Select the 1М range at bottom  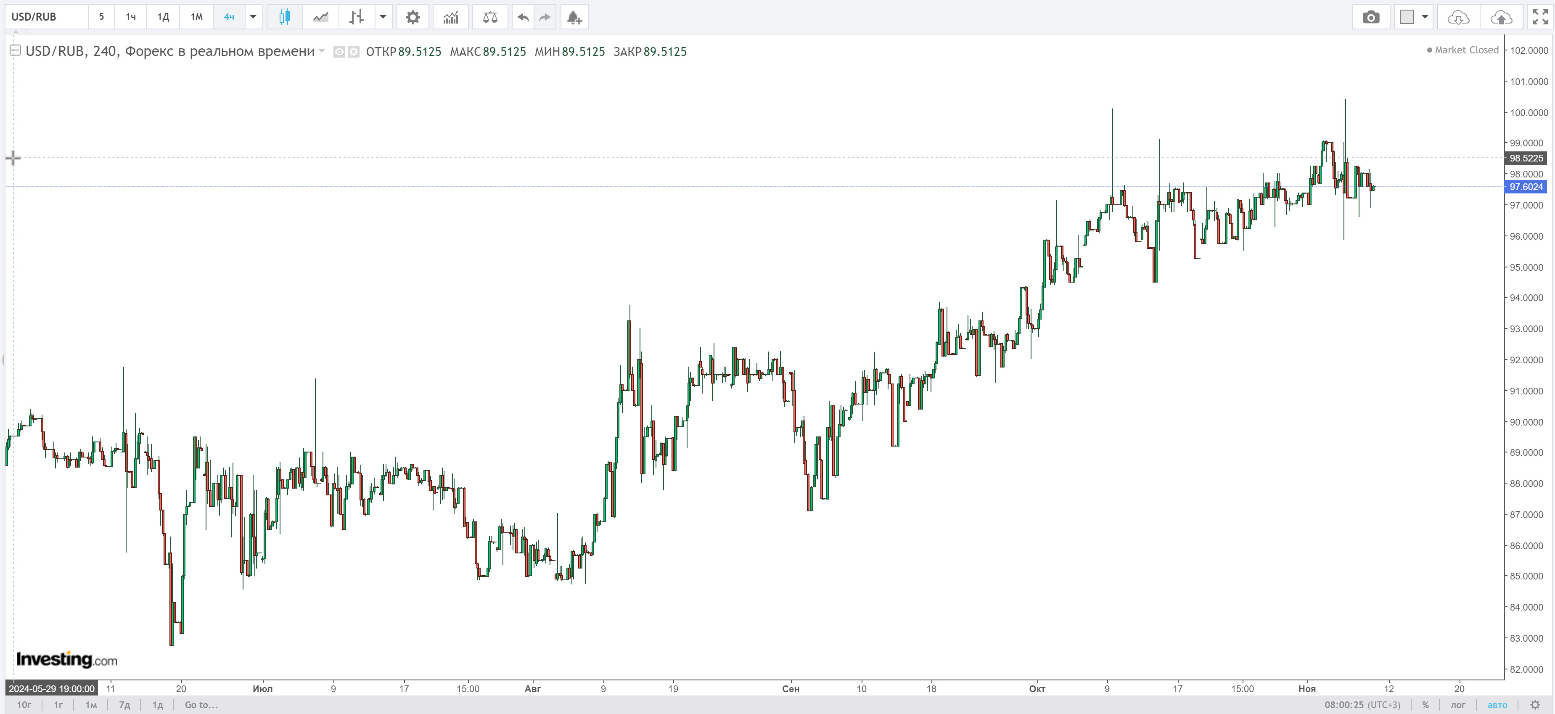tap(90, 705)
